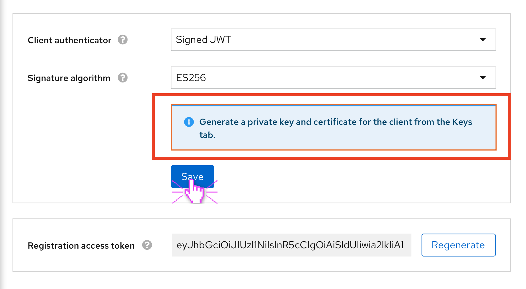Viewport: 526px width, 289px height.
Task: Open the Client authenticator help tooltip
Action: 123,40
